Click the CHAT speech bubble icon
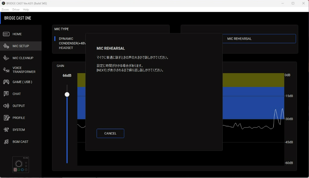 pos(6,94)
